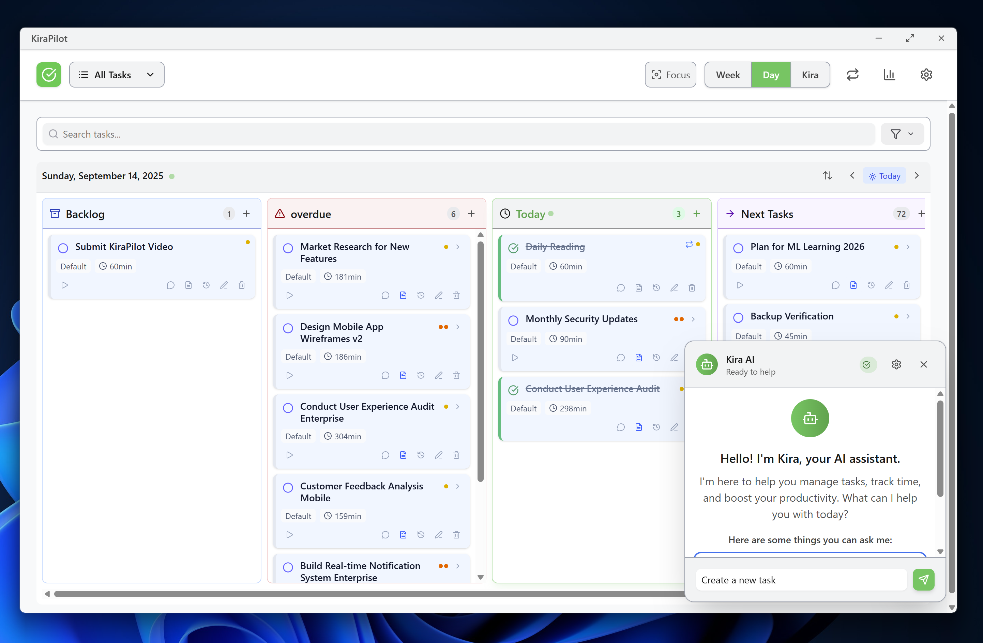The image size is (983, 643).
Task: Open comments on Daily Reading task
Action: click(620, 288)
